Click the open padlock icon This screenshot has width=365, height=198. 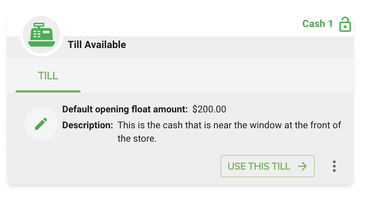pyautogui.click(x=345, y=24)
